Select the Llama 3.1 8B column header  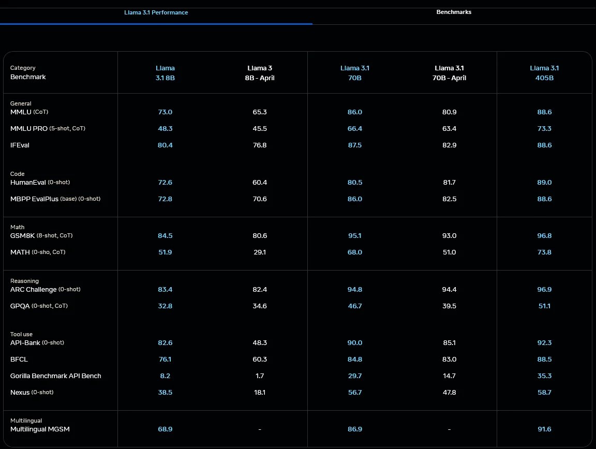tap(165, 73)
